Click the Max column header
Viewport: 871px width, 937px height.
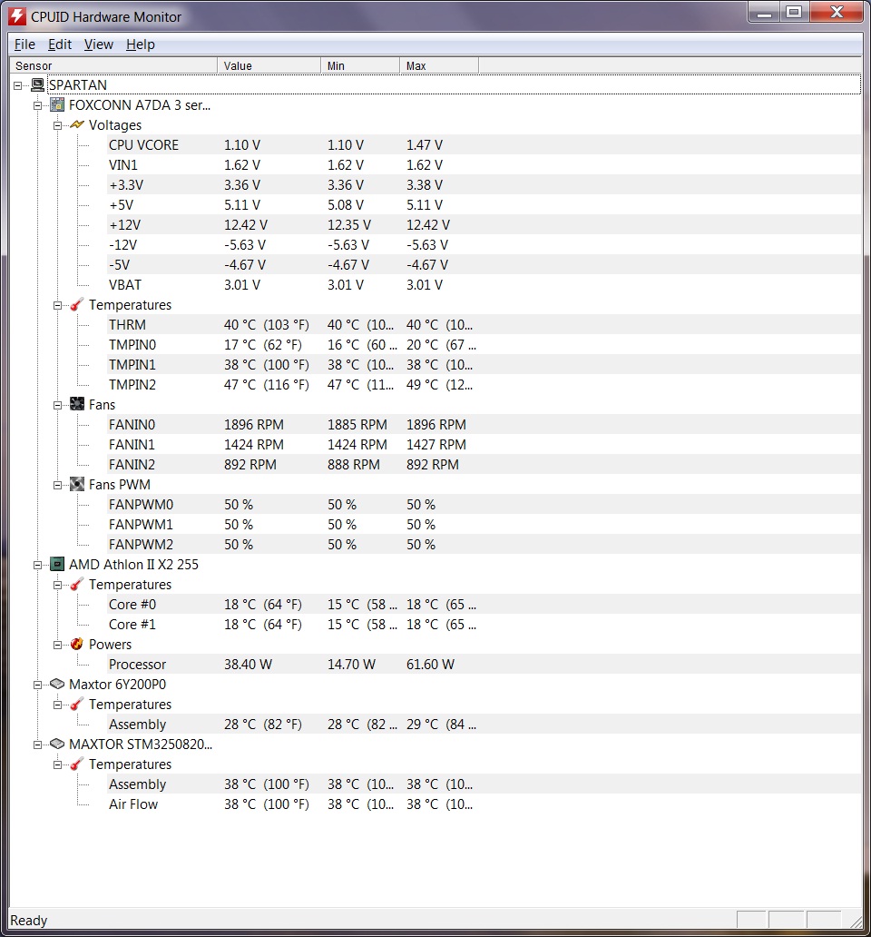(439, 65)
